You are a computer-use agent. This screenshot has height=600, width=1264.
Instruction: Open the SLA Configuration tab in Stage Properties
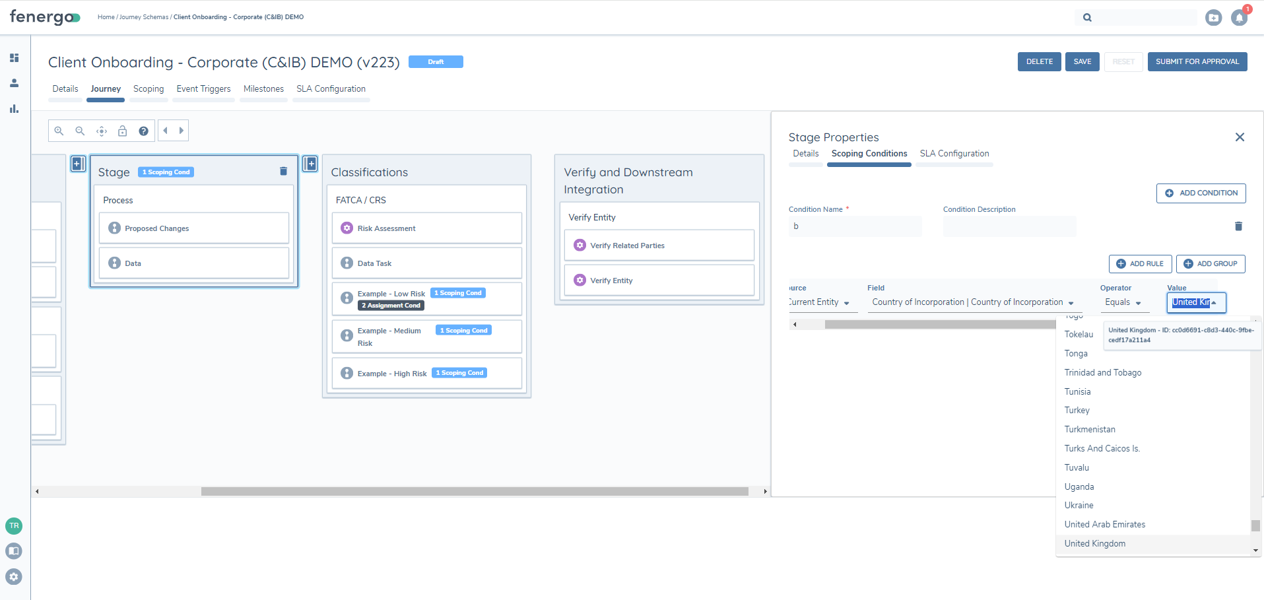click(954, 154)
